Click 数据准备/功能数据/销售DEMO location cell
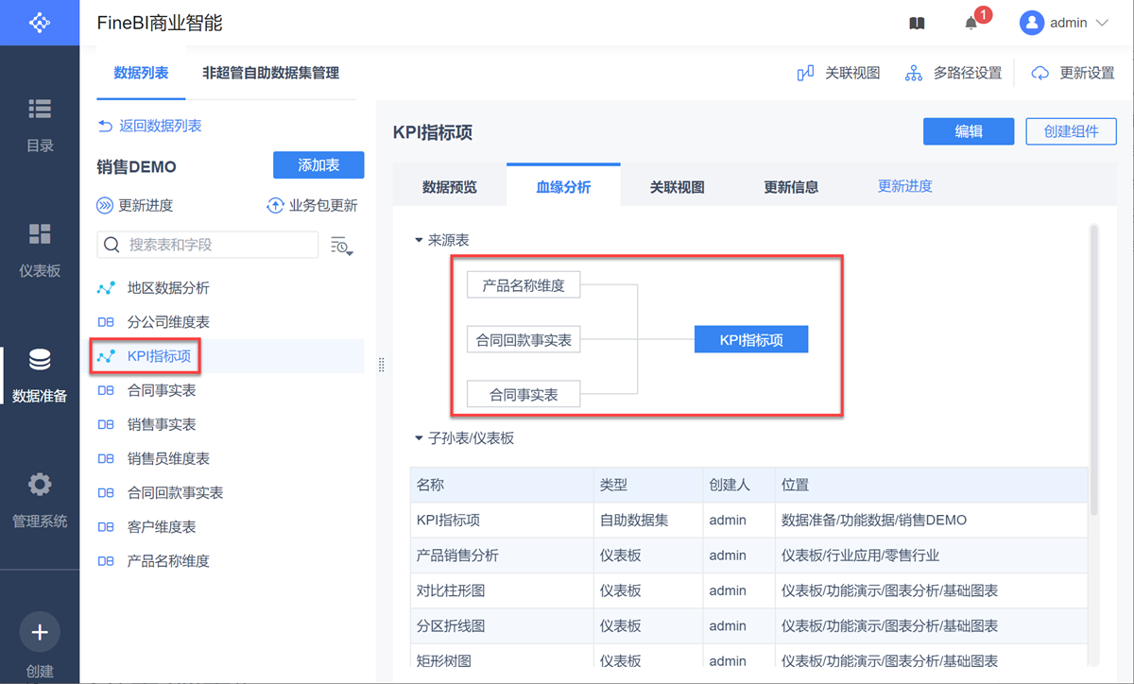 (x=931, y=520)
